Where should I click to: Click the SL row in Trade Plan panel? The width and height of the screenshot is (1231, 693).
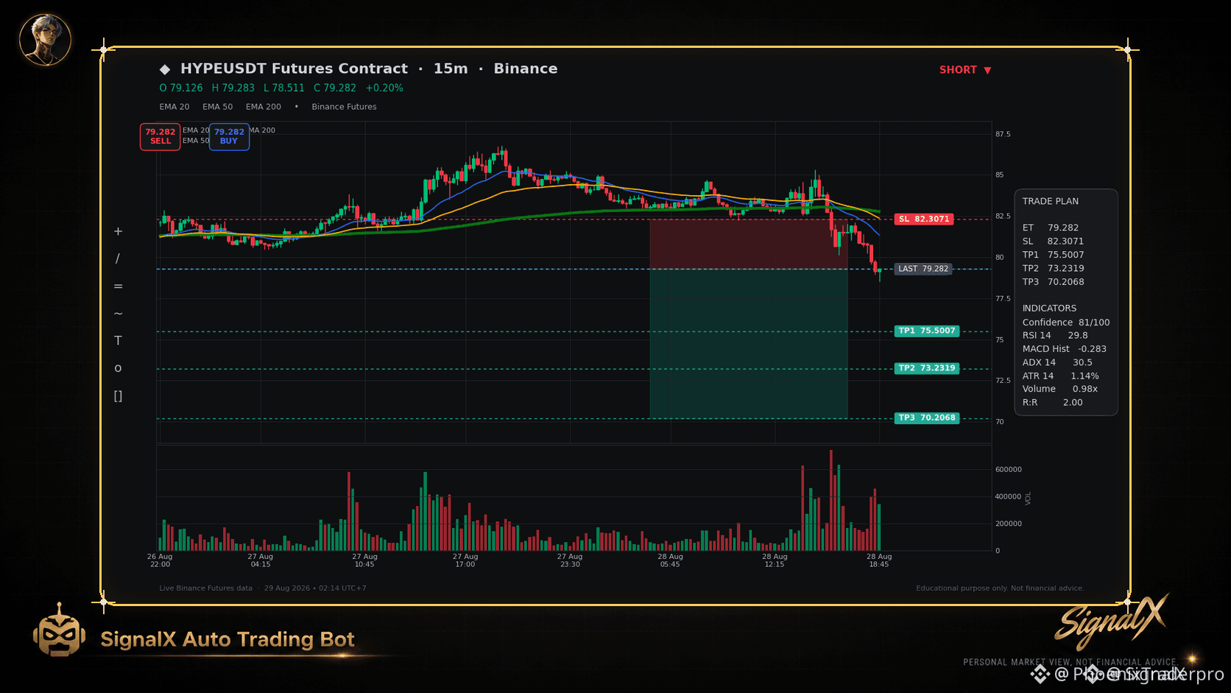pos(1053,241)
